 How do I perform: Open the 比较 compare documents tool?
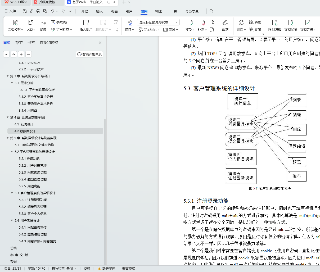point(31,26)
